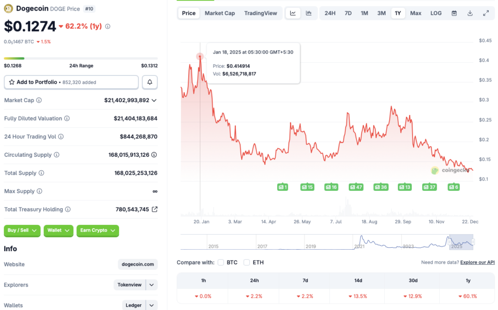The width and height of the screenshot is (498, 310).
Task: Toggle LOG scale on the chart
Action: pyautogui.click(x=436, y=13)
